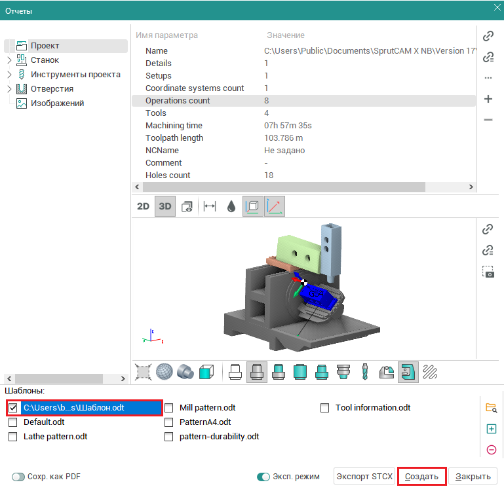Click the toolpath hatching lines icon
The image size is (504, 493).
click(430, 372)
